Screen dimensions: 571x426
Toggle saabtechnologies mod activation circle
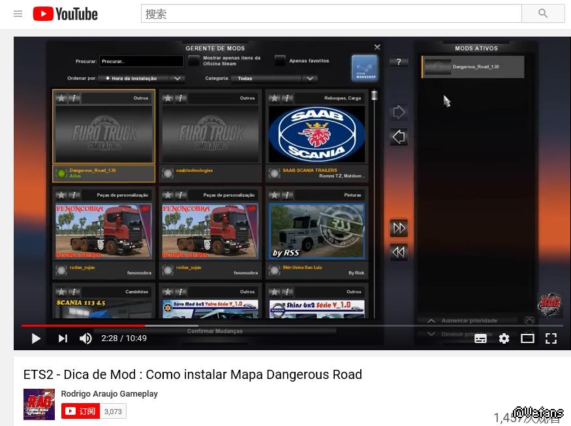[x=168, y=173]
